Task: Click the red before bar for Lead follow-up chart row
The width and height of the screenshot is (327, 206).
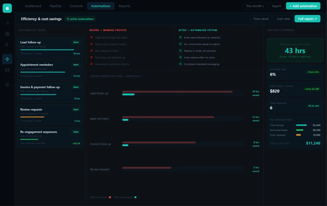Action: tap(177, 92)
